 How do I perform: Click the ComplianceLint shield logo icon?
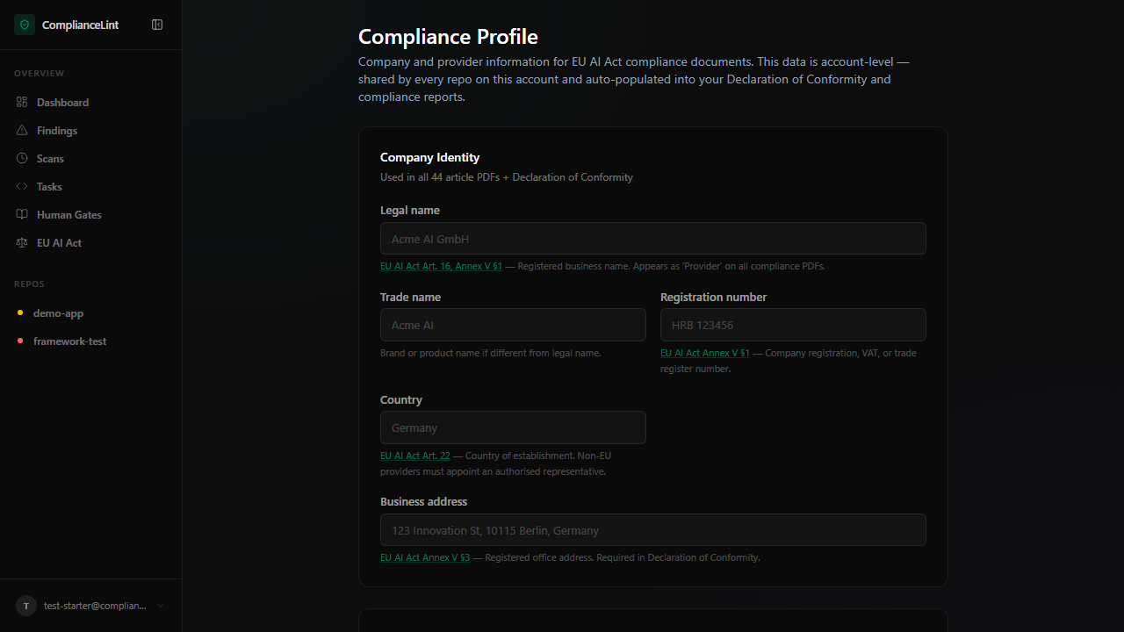(25, 25)
